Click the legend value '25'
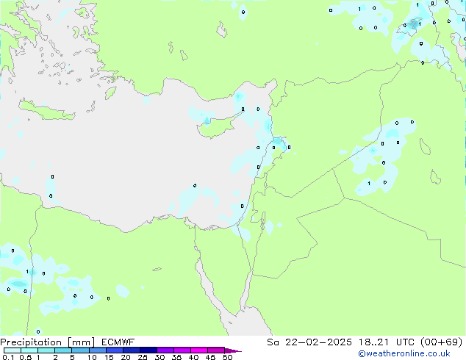This screenshot has height=360, width=466. [x=143, y=357]
